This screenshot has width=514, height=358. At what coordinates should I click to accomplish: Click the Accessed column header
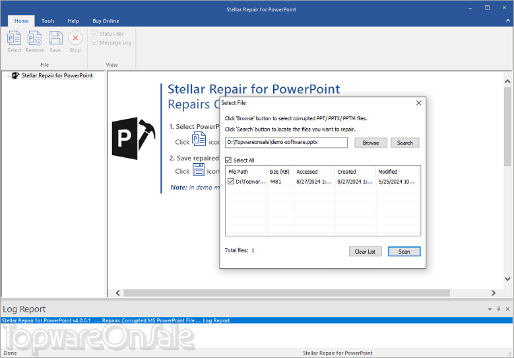point(314,172)
